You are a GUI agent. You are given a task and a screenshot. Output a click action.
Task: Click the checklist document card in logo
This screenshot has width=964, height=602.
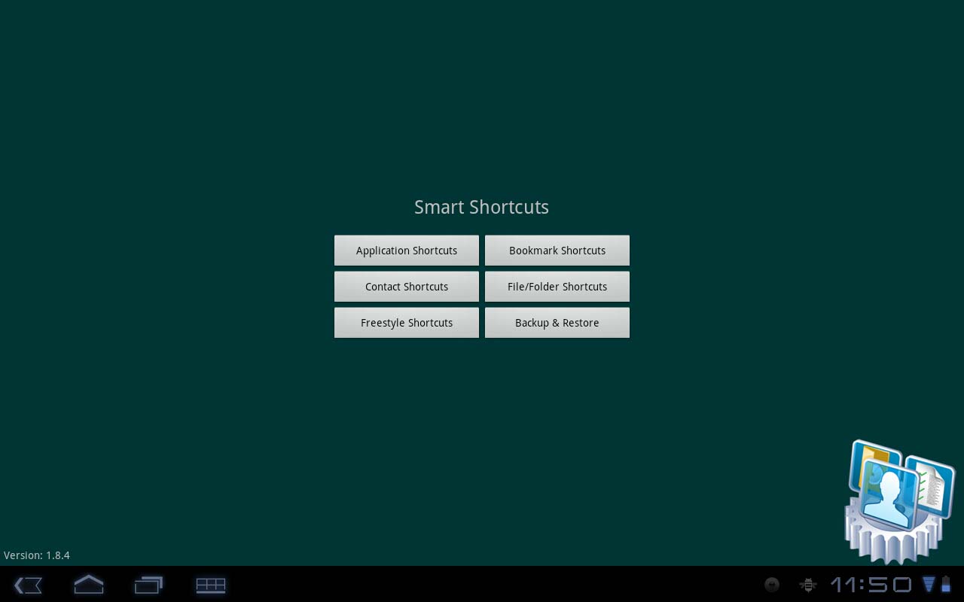(x=934, y=482)
